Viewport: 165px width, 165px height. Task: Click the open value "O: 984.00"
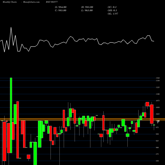pos(61,7)
